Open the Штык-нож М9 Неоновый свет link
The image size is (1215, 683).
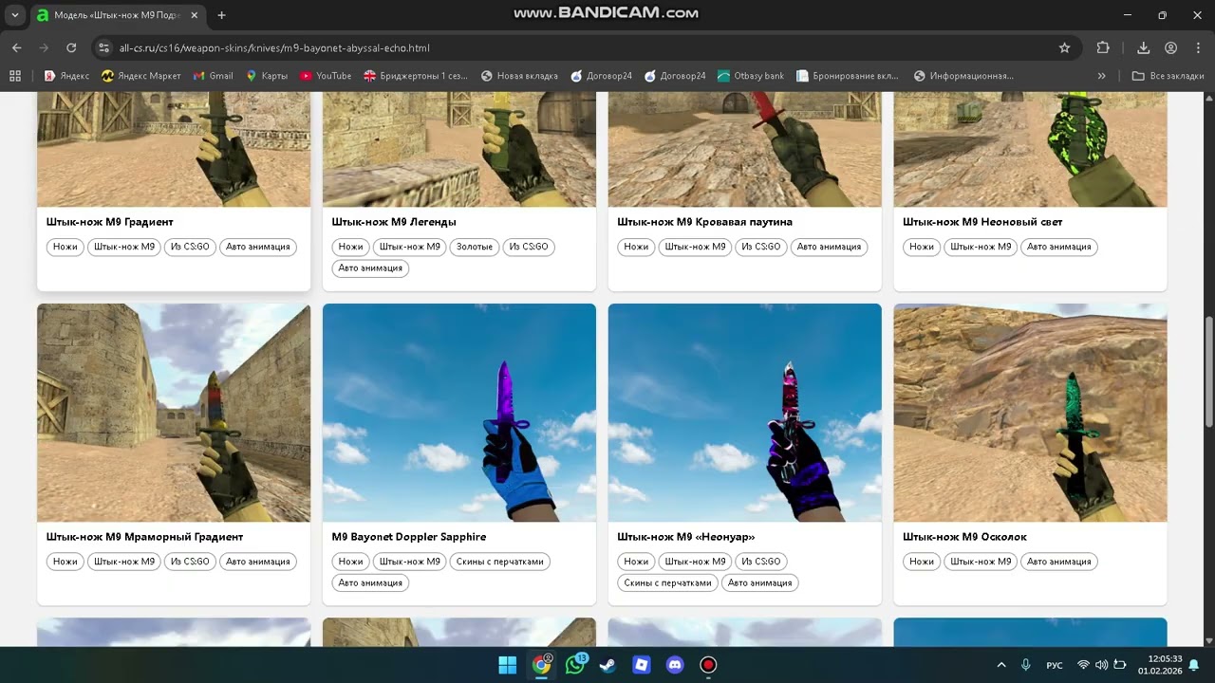pyautogui.click(x=982, y=222)
